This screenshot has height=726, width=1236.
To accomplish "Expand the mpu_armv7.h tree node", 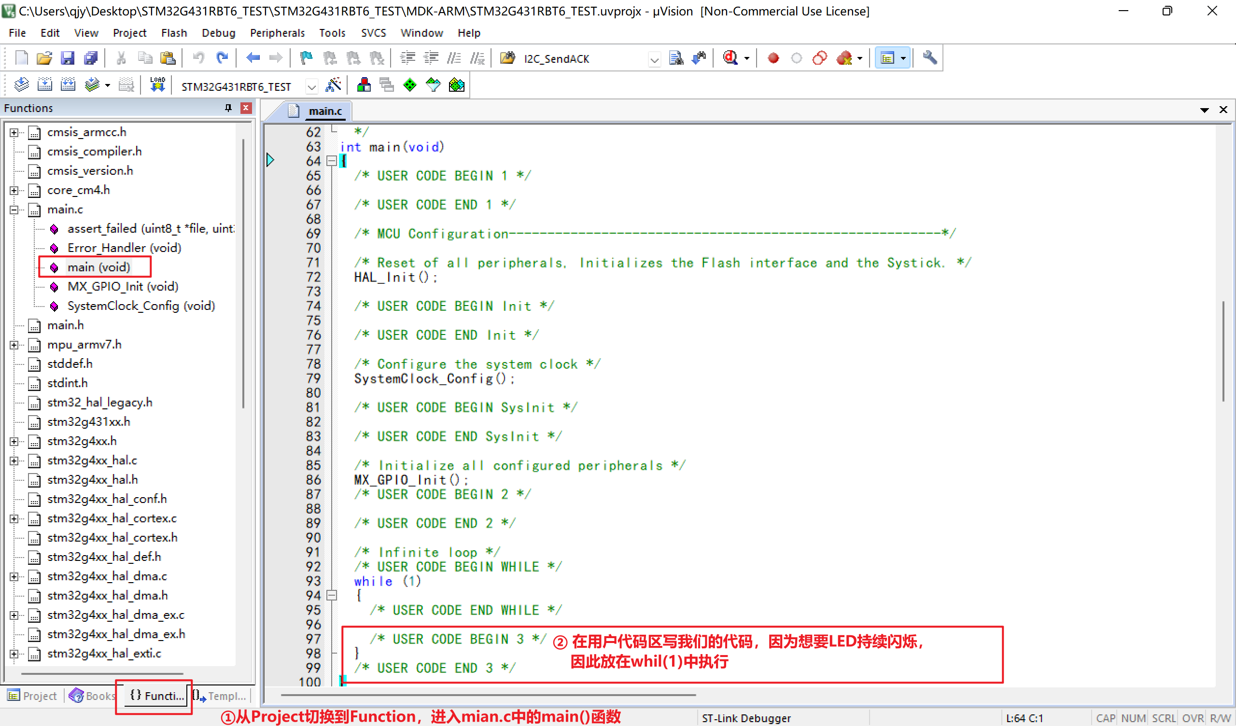I will [x=14, y=345].
